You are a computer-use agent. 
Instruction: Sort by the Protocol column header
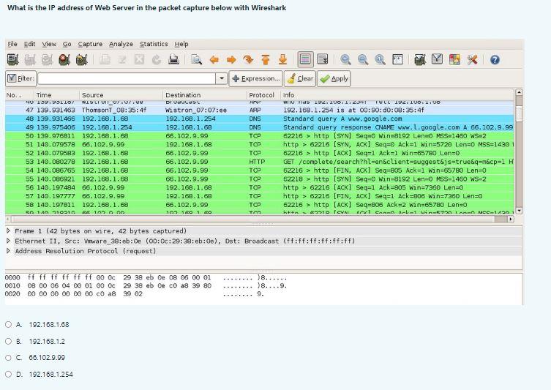coord(263,95)
